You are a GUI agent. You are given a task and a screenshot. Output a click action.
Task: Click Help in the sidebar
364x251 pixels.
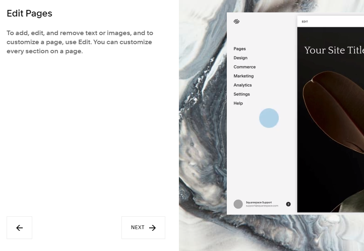pos(238,103)
